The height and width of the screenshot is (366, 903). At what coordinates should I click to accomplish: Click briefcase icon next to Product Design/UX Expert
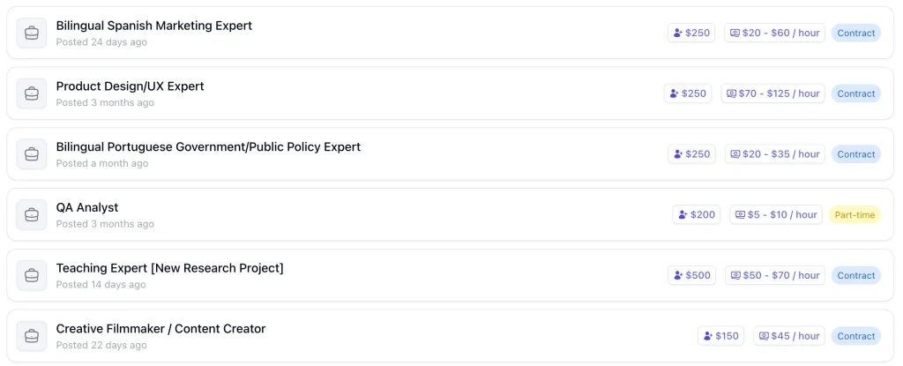(x=32, y=93)
